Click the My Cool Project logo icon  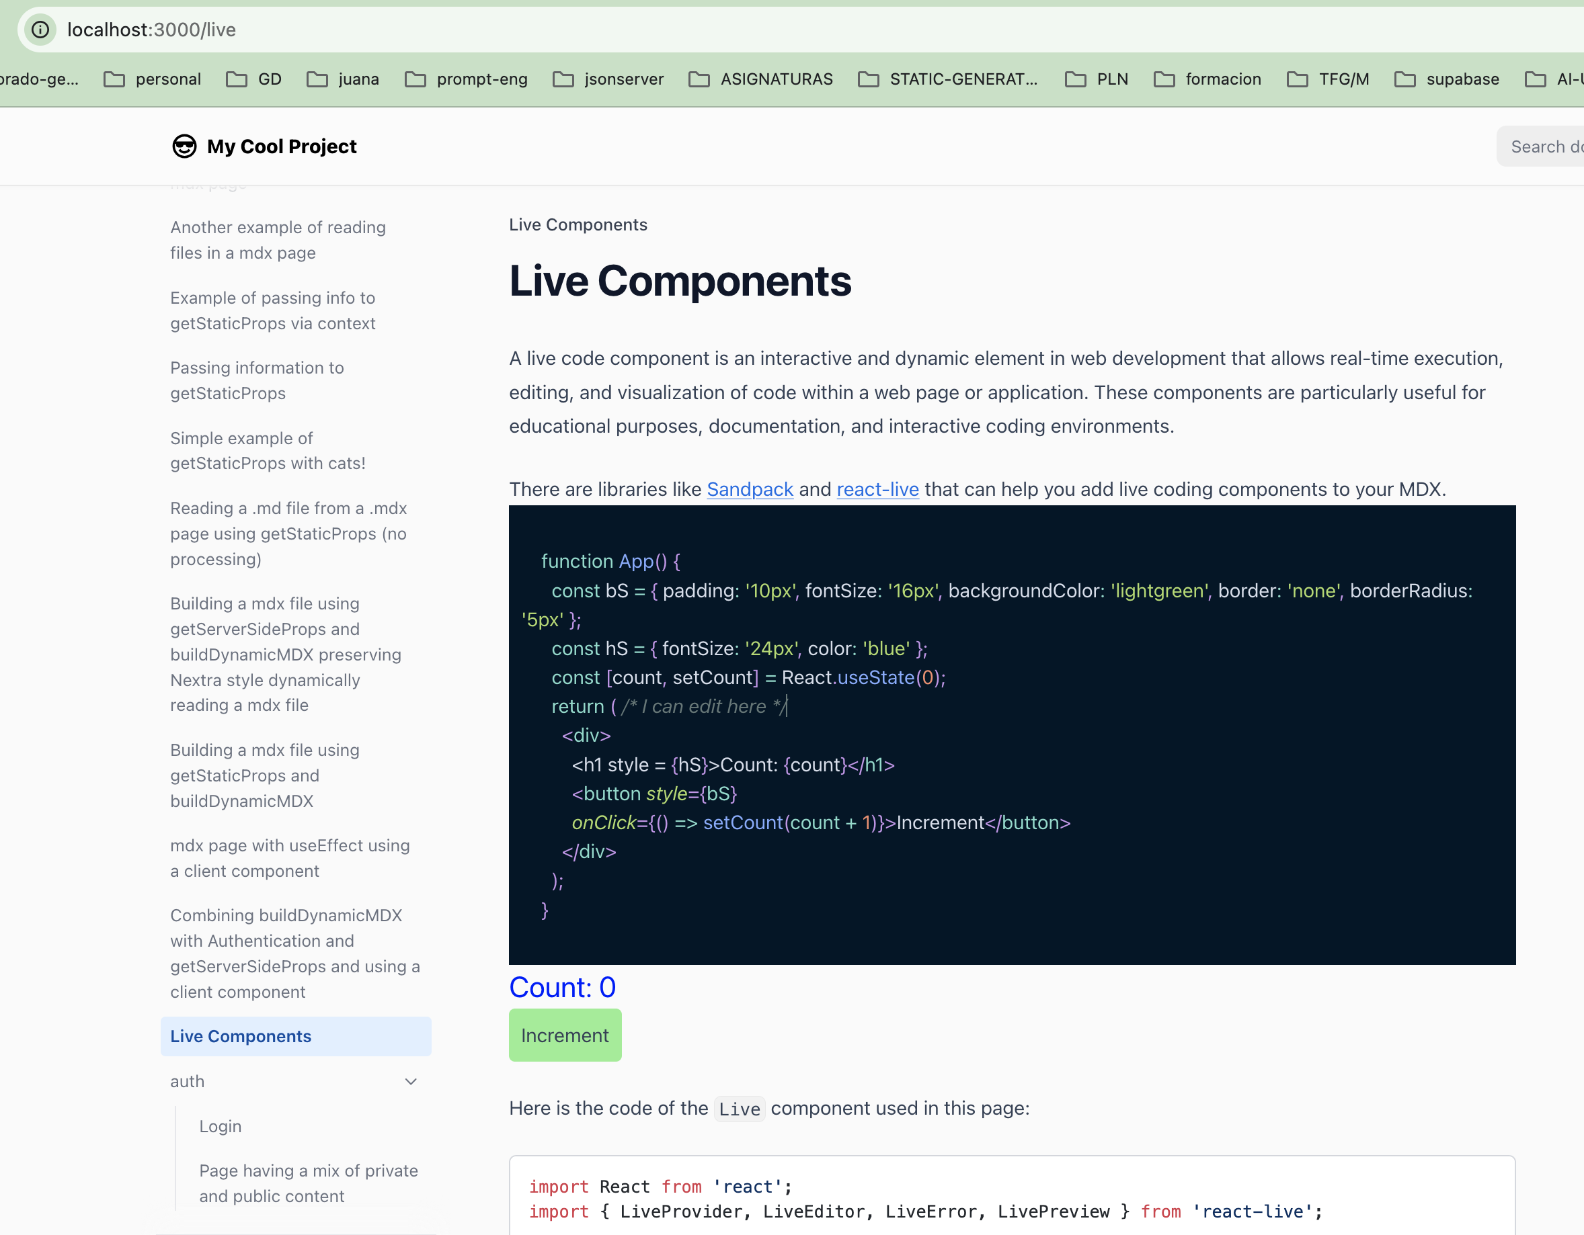pos(184,145)
